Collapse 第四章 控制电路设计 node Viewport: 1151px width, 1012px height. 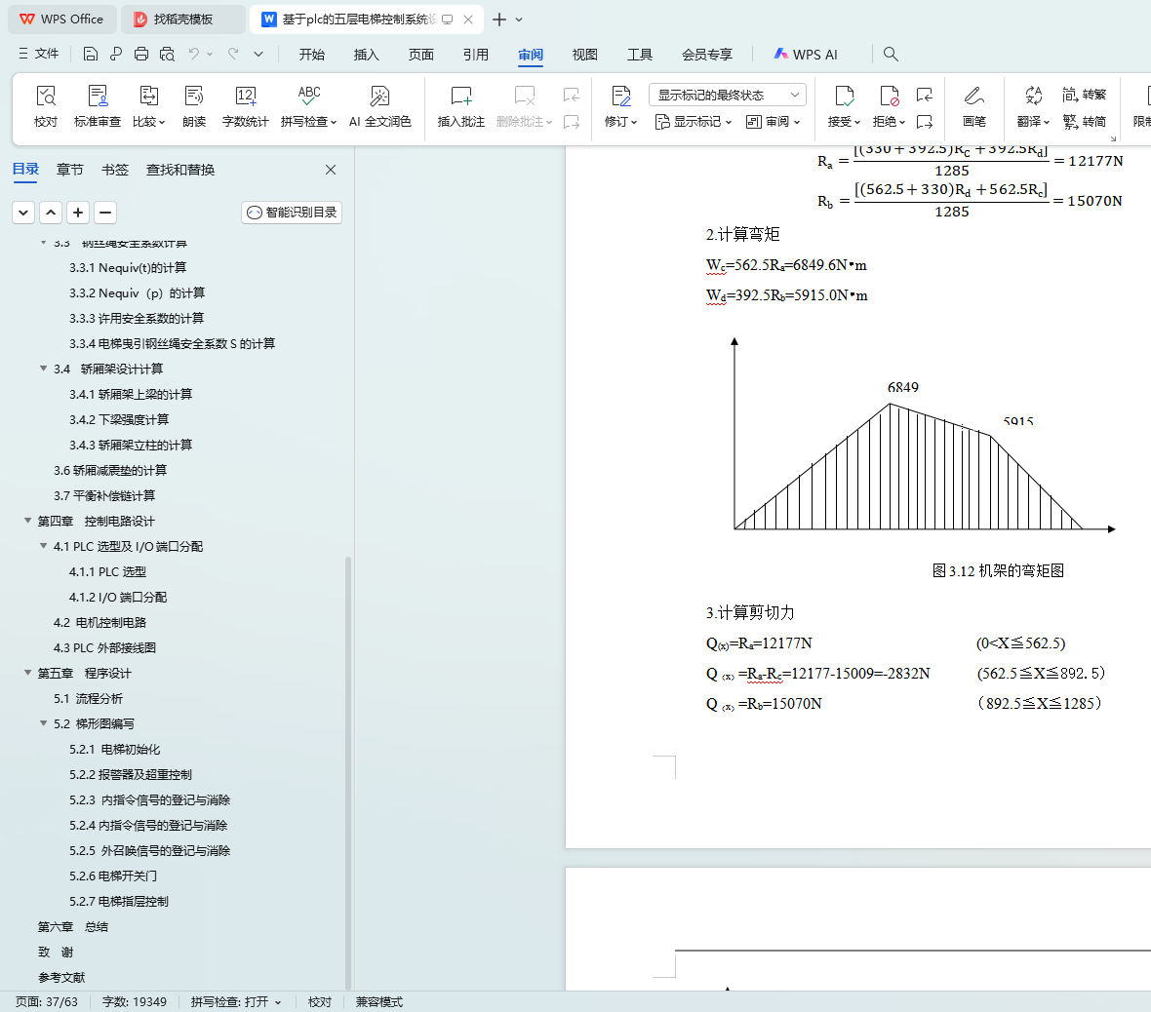[28, 521]
